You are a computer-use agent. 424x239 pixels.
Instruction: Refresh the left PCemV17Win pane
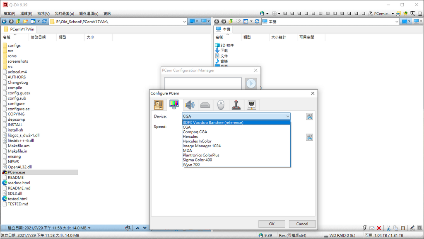pyautogui.click(x=44, y=22)
